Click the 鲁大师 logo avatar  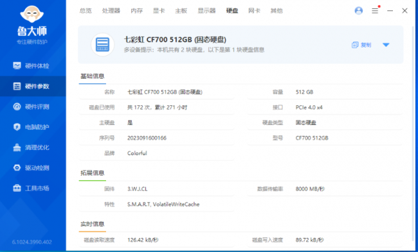click(32, 14)
